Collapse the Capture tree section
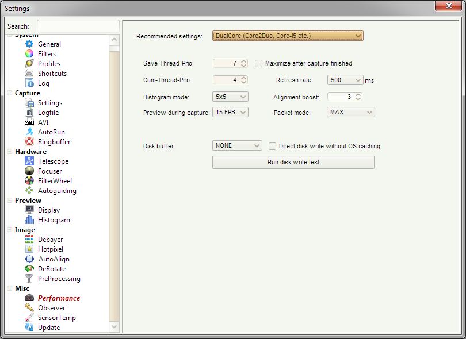This screenshot has height=339, width=466. click(x=10, y=93)
